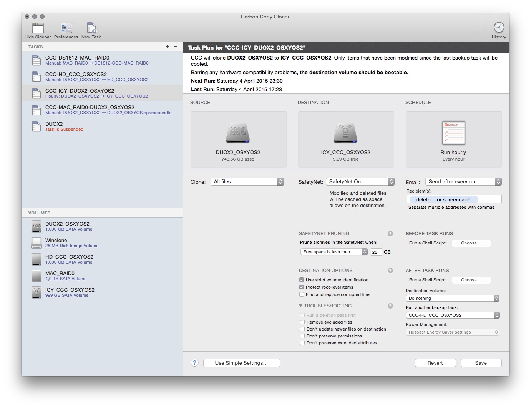Collapse the Troubleshooting disclosure triangle

[x=300, y=306]
